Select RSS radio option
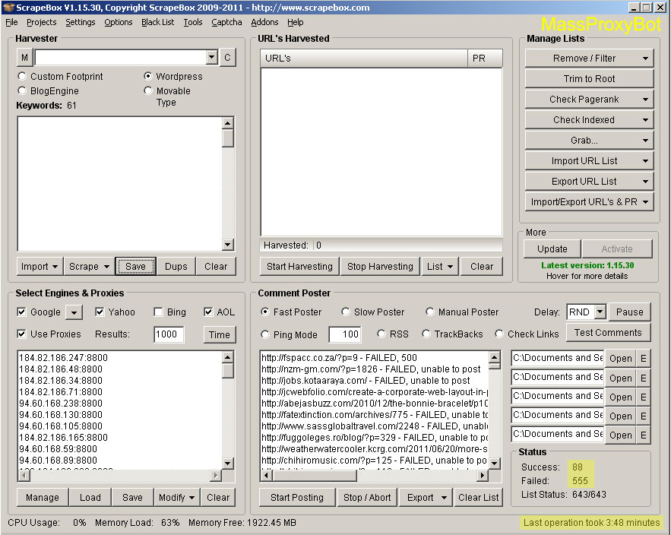 [x=381, y=334]
